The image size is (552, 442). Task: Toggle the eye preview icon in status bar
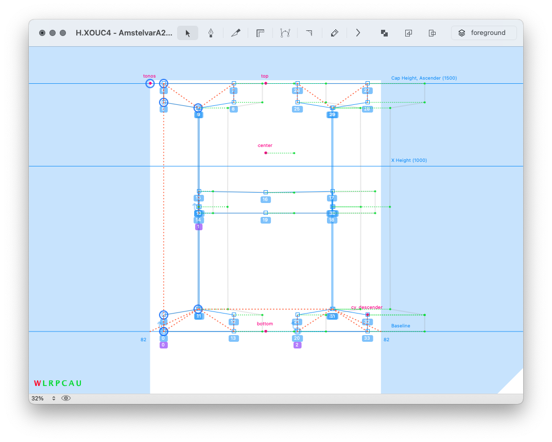tap(66, 398)
